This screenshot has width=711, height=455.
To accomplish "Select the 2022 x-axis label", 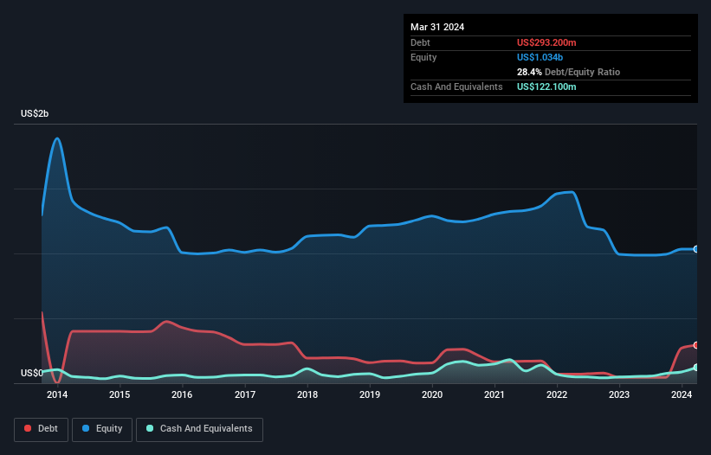I will pos(557,394).
